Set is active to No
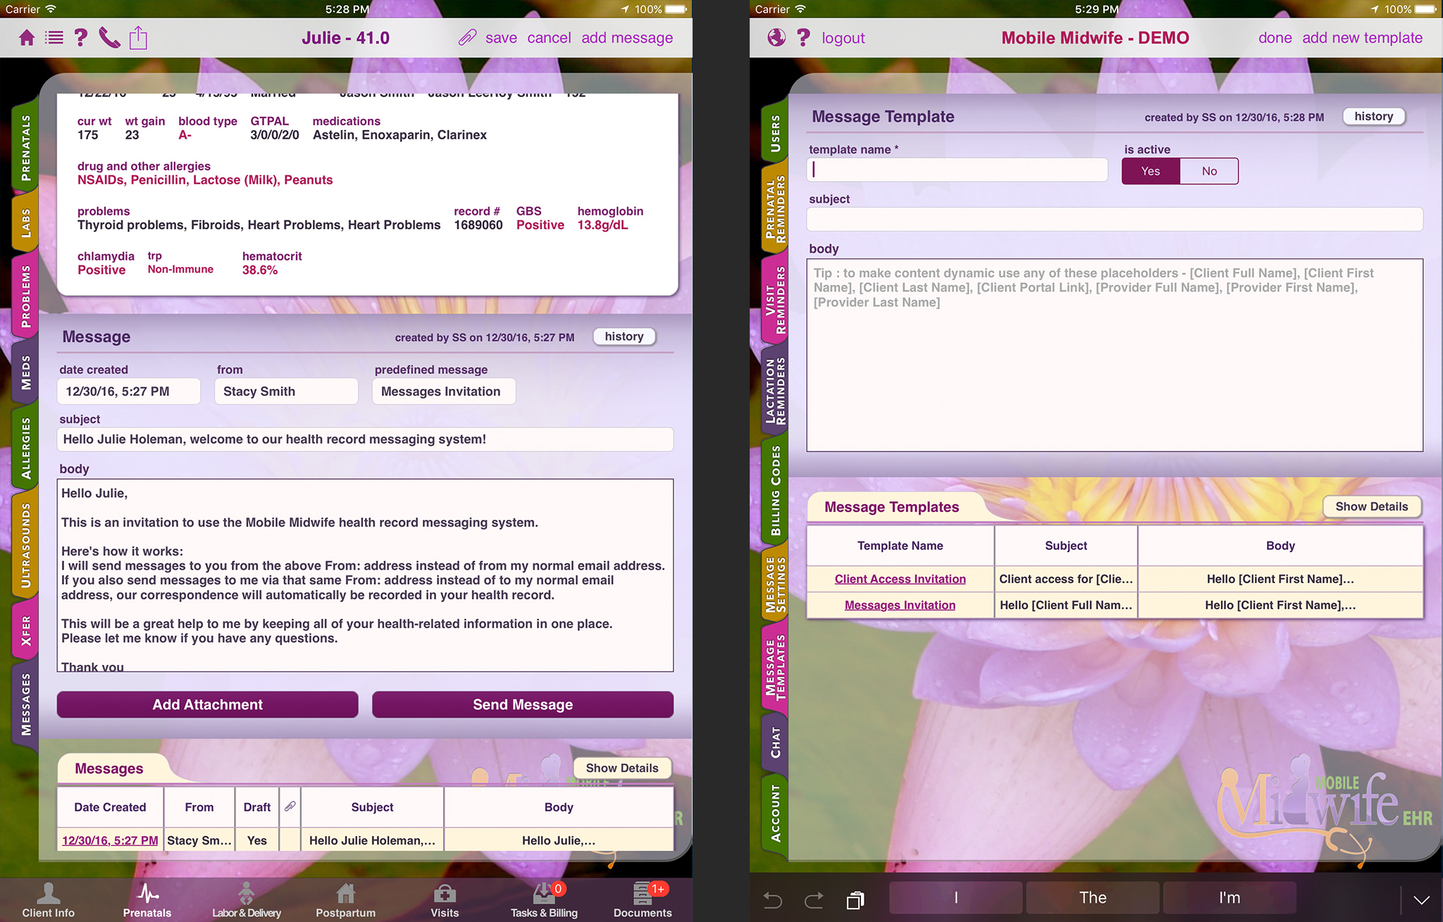 [1209, 171]
